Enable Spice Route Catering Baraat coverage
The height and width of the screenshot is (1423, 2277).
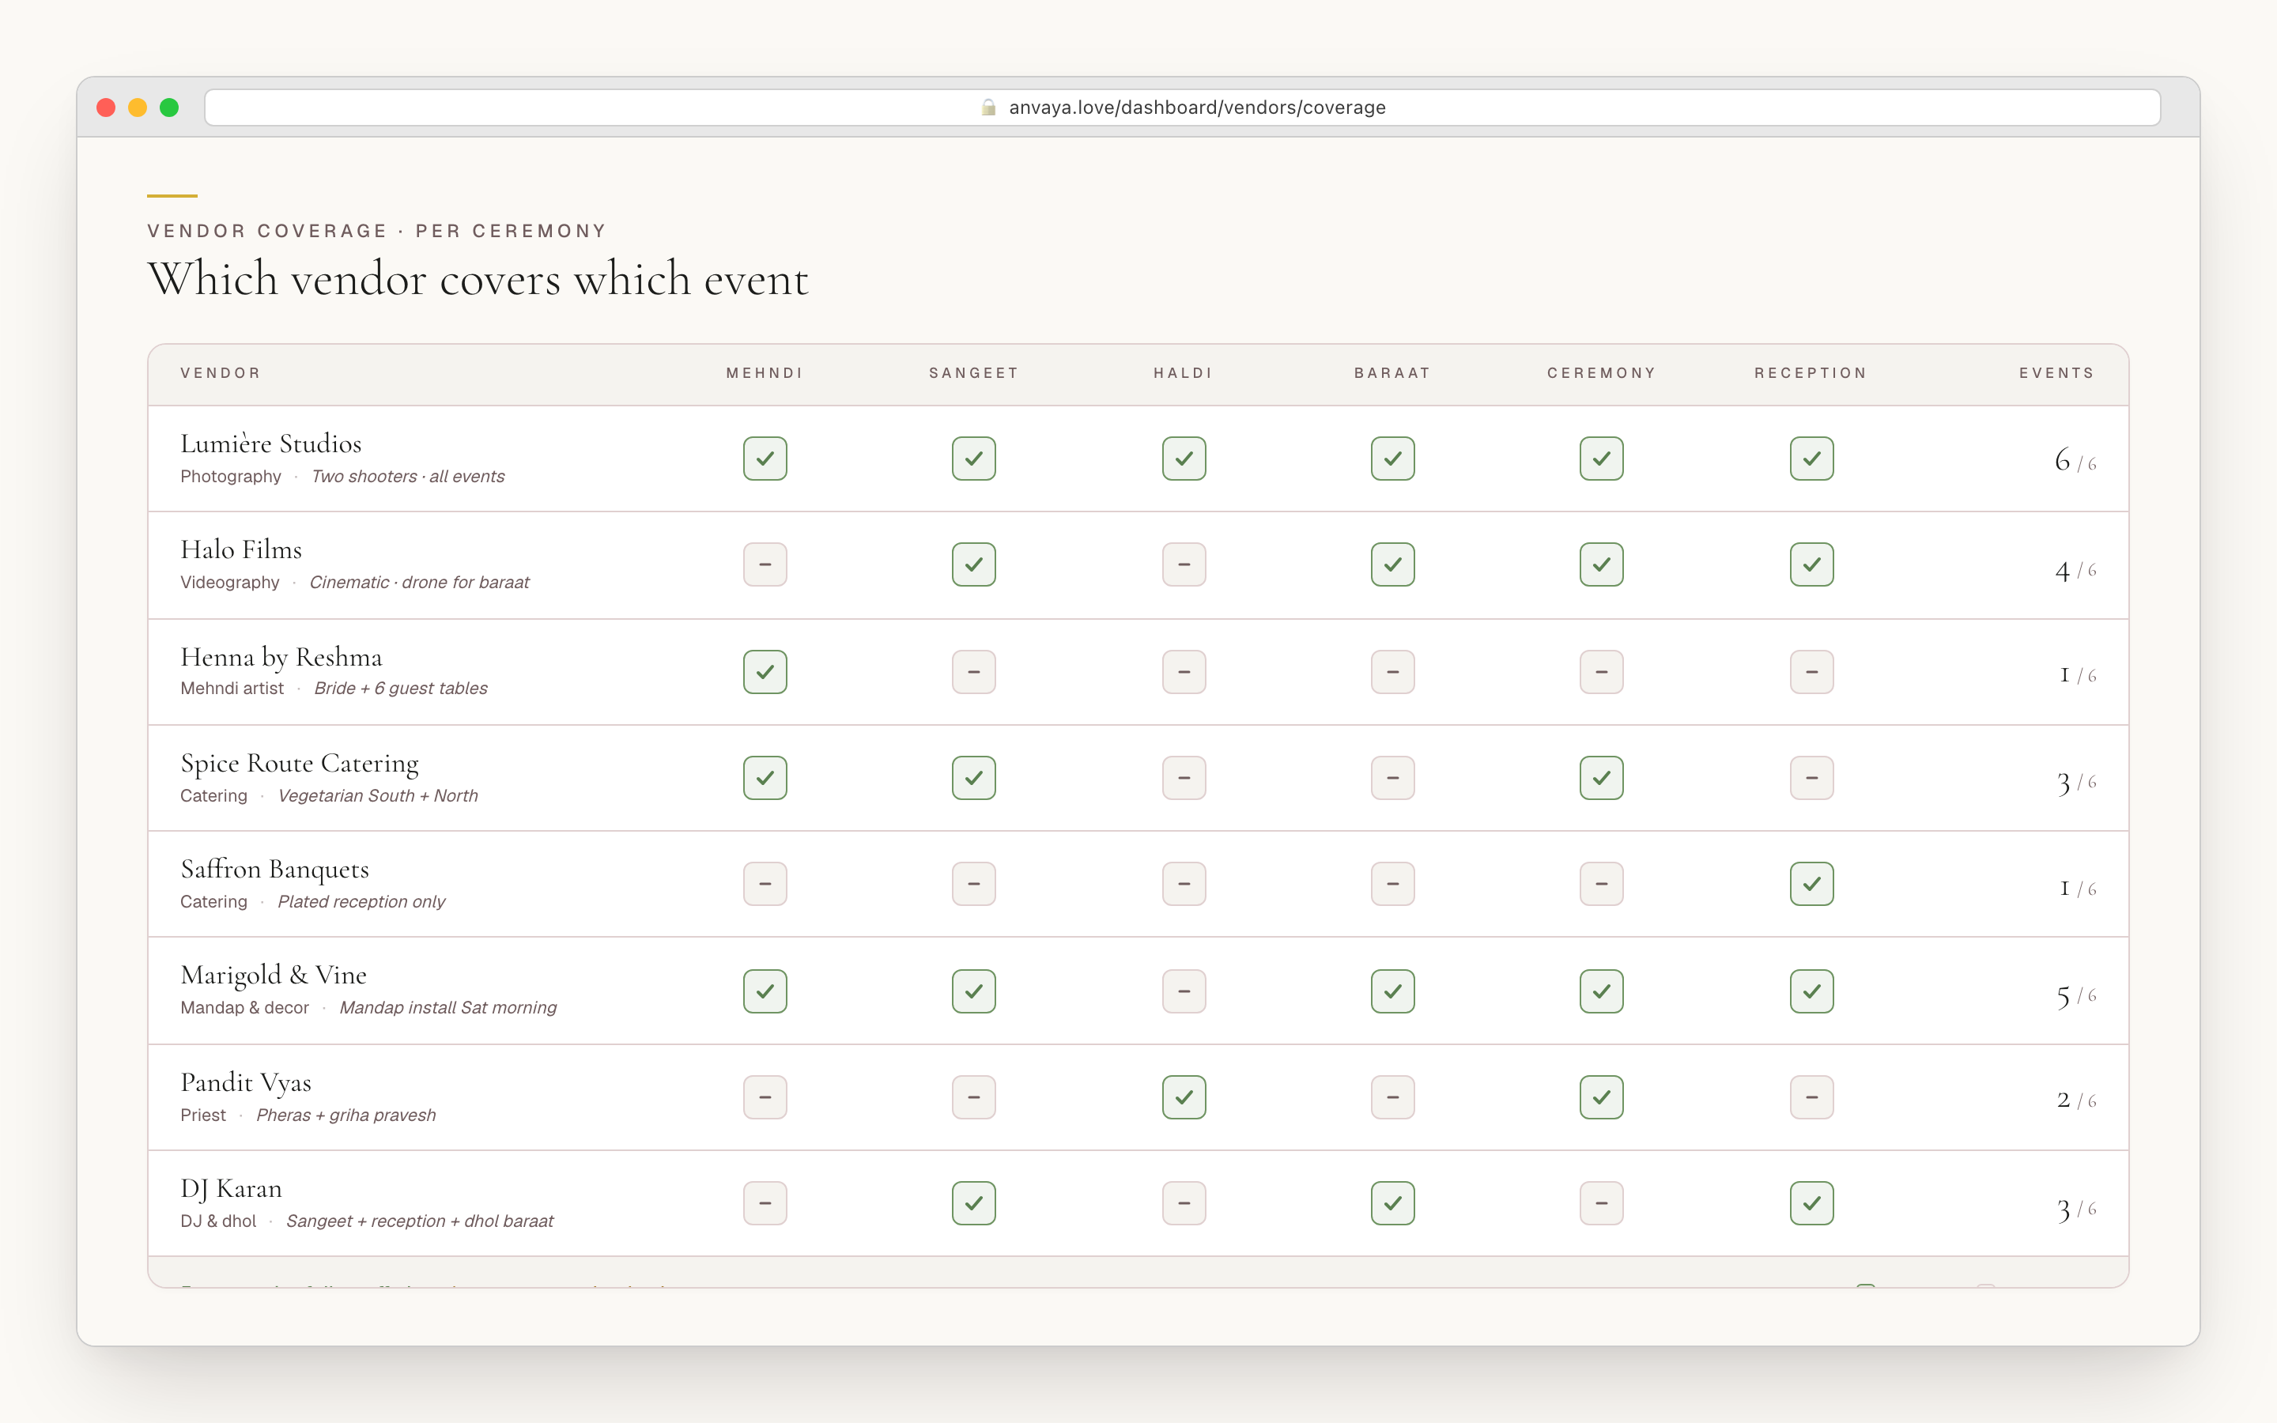pos(1392,779)
